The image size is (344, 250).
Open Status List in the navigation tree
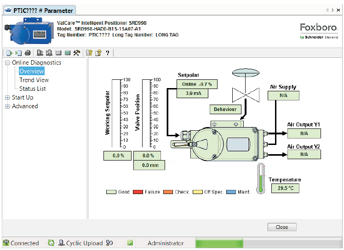32,89
